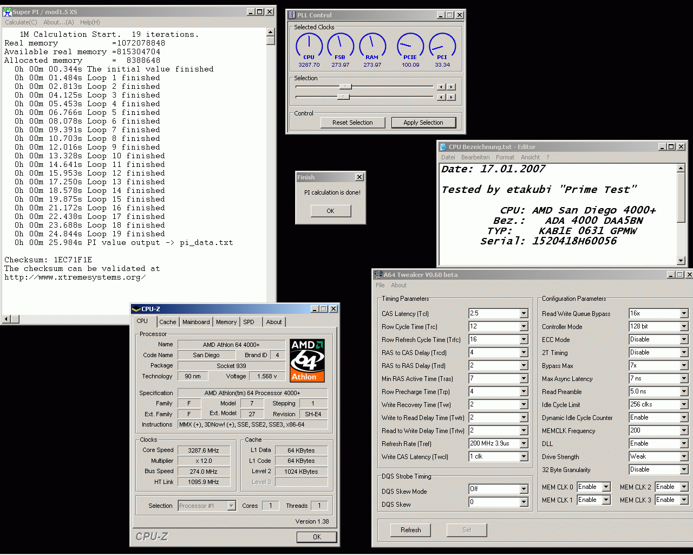The image size is (693, 555).
Task: Select the FSB clock gauge
Action: [340, 47]
